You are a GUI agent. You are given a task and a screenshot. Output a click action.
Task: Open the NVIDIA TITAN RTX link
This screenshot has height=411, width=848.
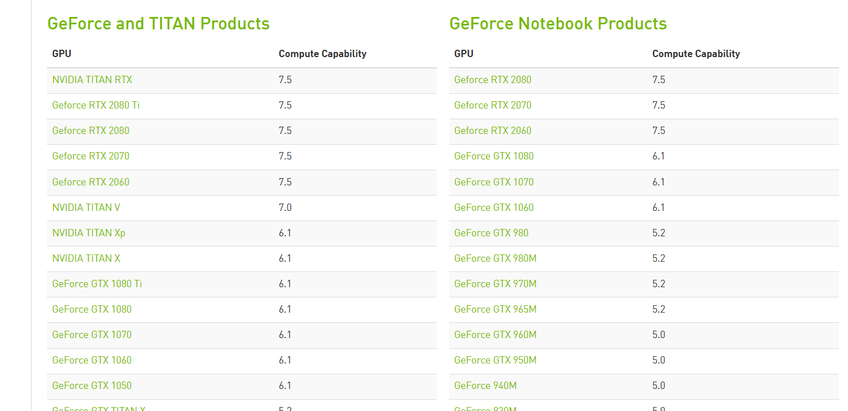click(92, 80)
